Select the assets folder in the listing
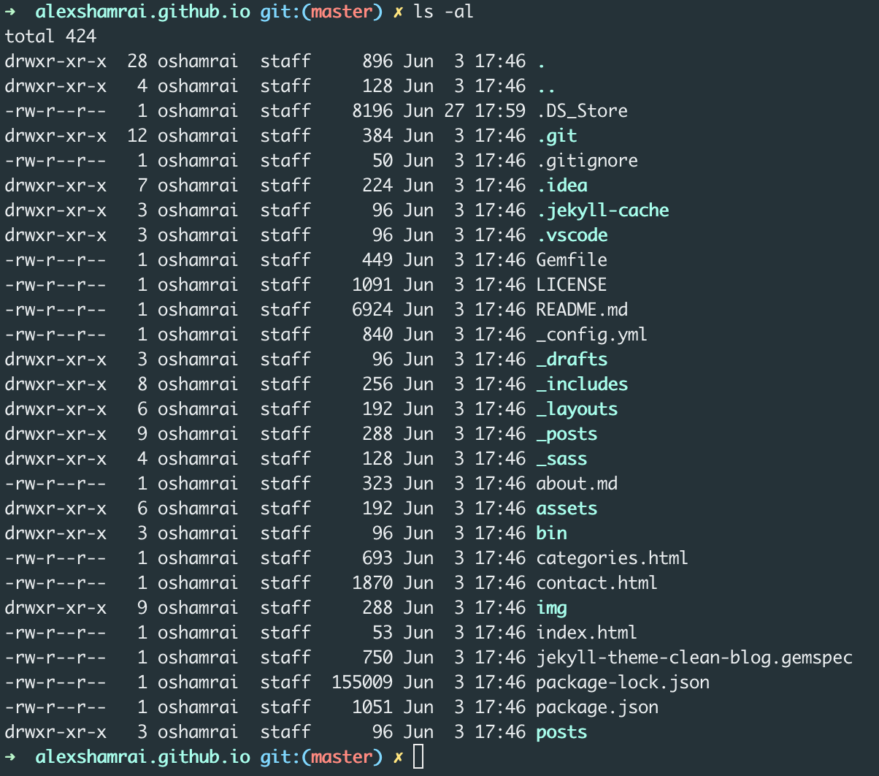This screenshot has width=879, height=776. [x=566, y=508]
